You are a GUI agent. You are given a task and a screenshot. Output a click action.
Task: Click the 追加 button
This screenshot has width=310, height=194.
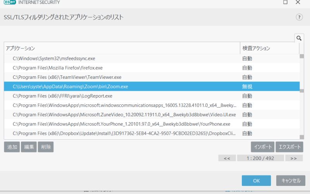[x=12, y=147]
